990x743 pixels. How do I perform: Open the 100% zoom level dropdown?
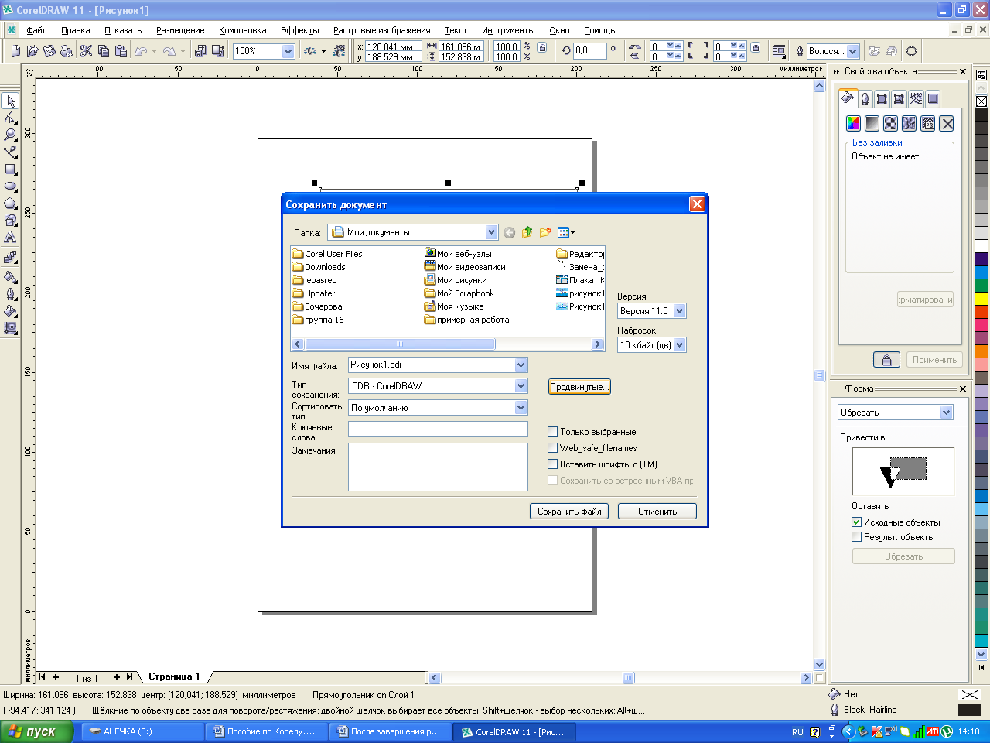pos(288,51)
